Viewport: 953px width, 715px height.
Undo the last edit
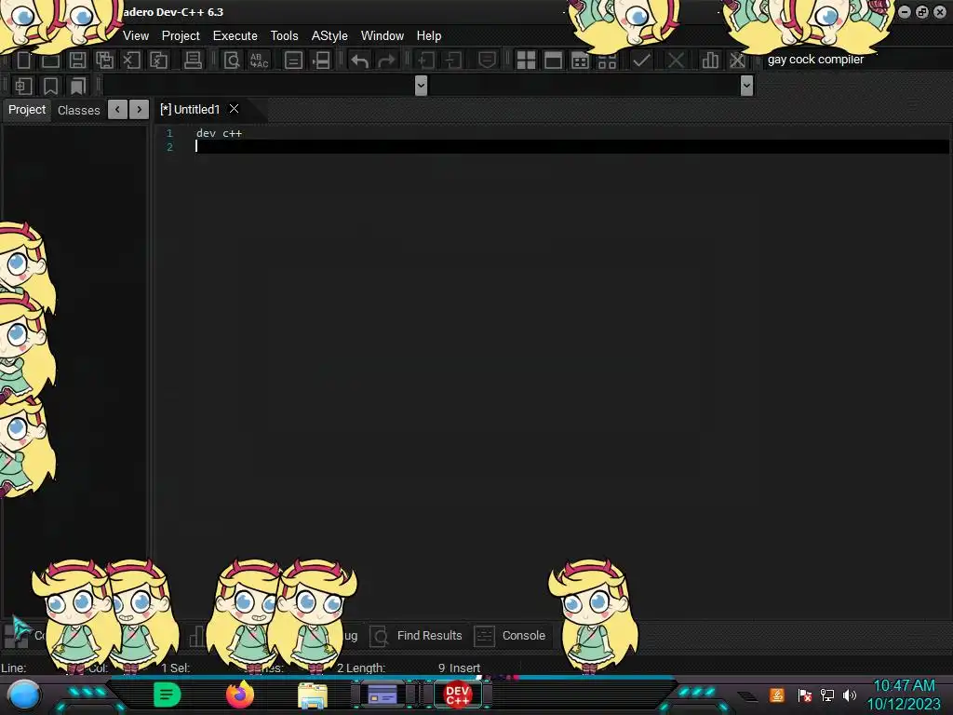click(x=359, y=60)
